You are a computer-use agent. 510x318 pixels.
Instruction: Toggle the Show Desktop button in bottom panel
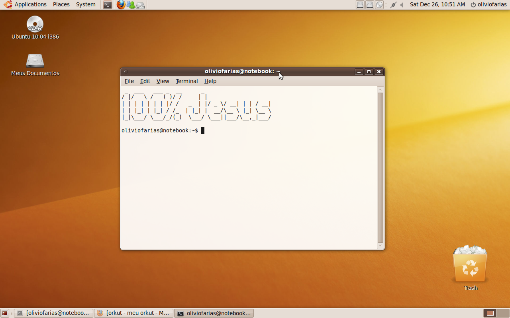(x=5, y=313)
